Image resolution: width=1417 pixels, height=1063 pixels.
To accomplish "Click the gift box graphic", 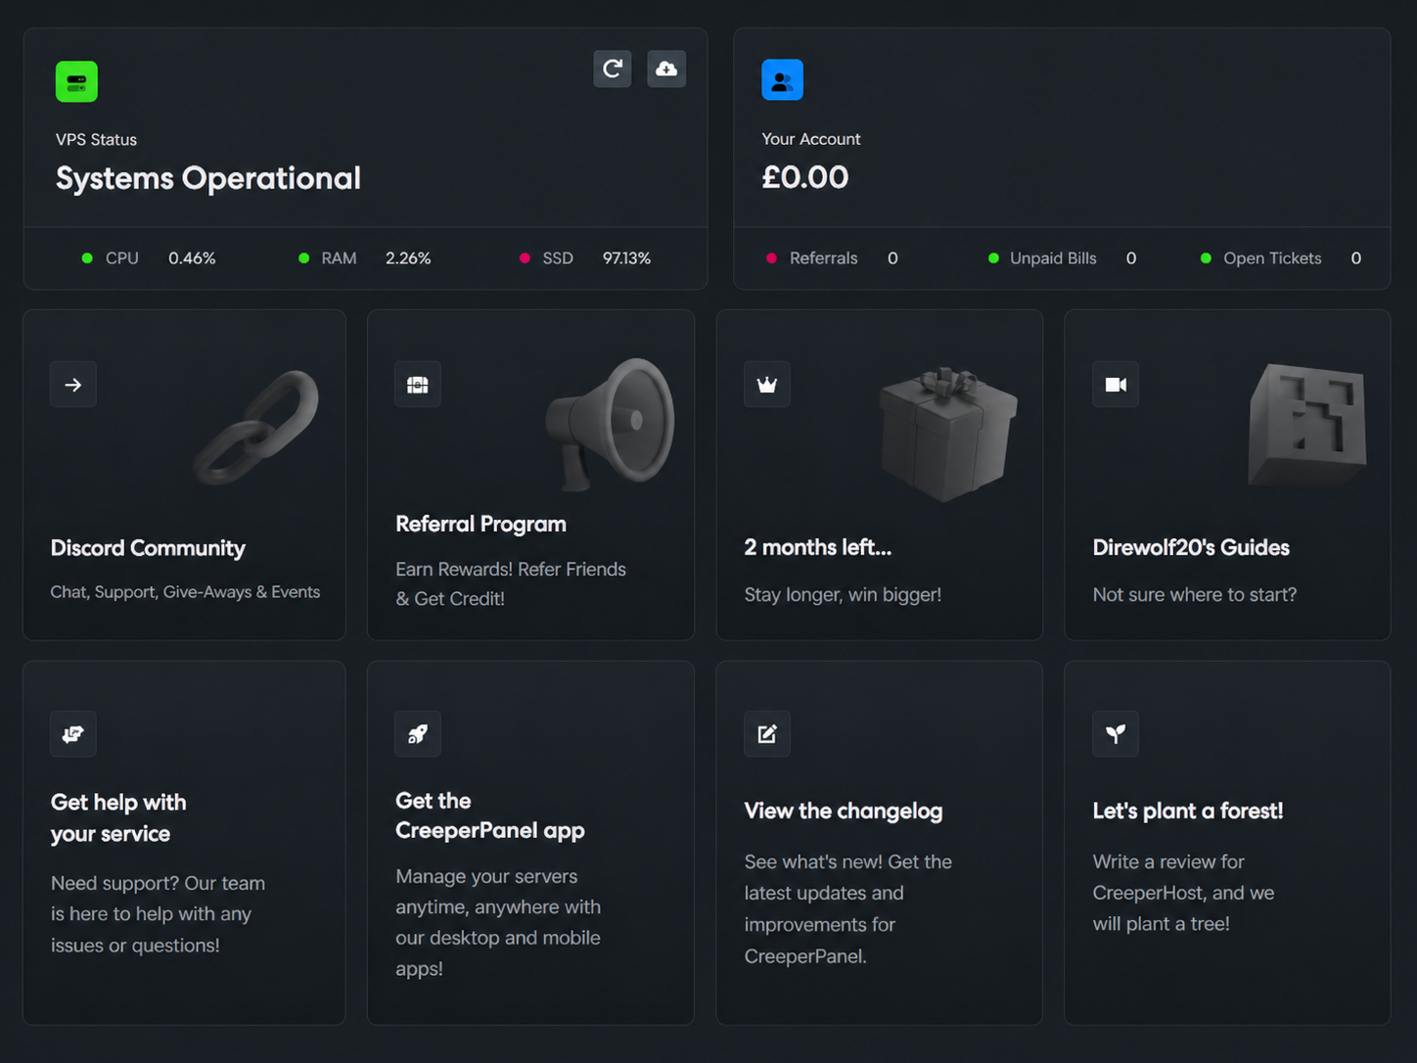I will pos(948,434).
